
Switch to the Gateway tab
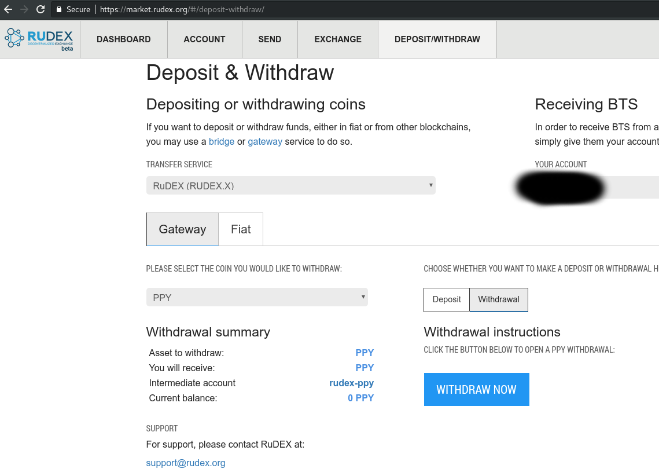182,229
